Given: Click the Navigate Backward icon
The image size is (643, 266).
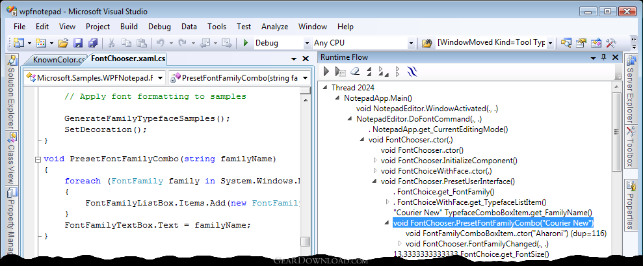Looking at the screenshot, I should pos(205,43).
